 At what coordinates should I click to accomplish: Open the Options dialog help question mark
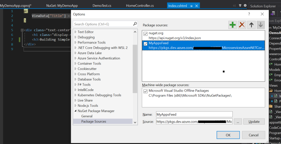[x=250, y=14]
